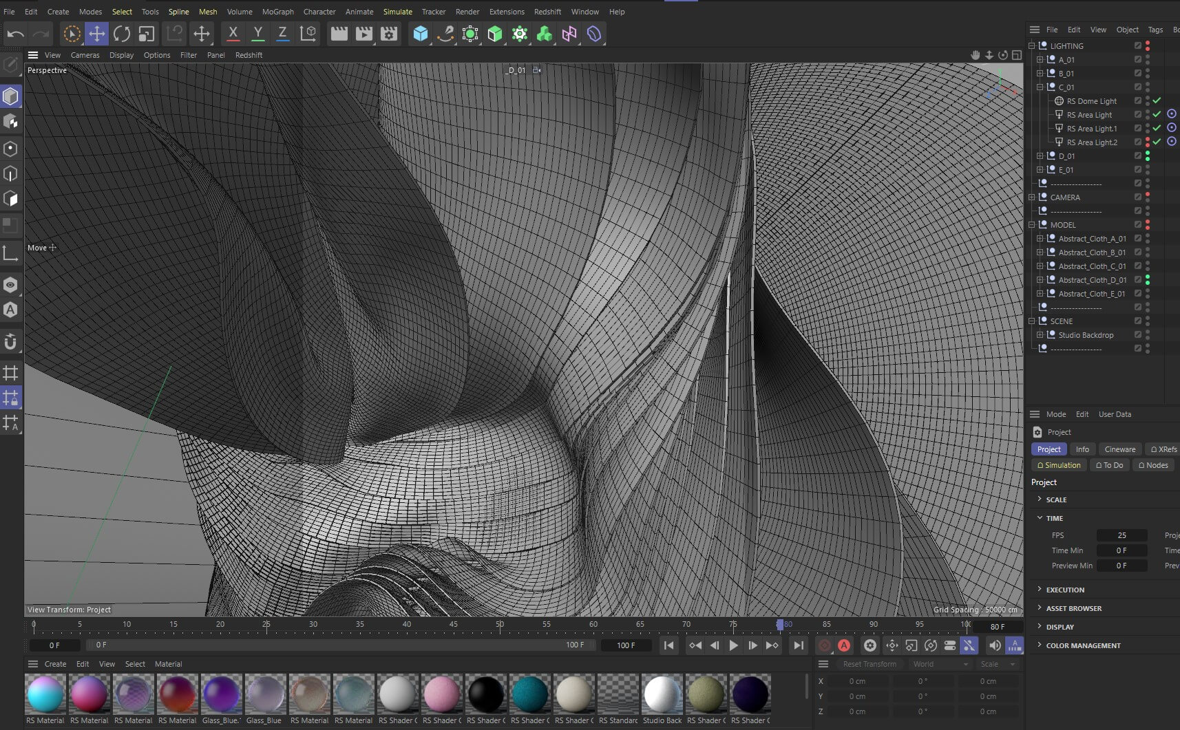Open the Info tab button
Image resolution: width=1180 pixels, height=730 pixels.
1082,449
